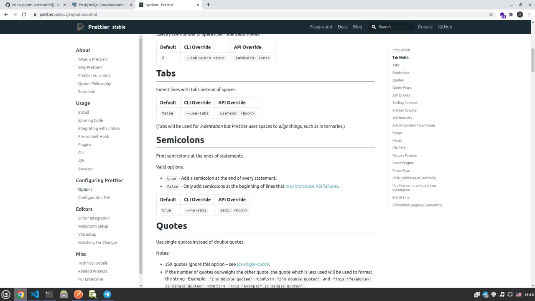The width and height of the screenshot is (535, 301).
Task: Open the Extensions puzzle piece menu
Action: pos(512,14)
